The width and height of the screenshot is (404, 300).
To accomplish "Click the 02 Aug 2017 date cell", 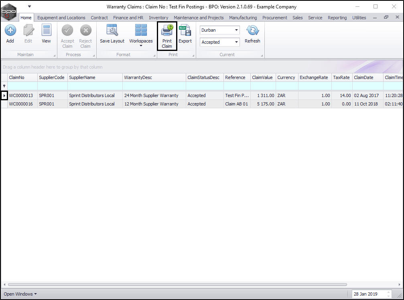I will (367, 95).
